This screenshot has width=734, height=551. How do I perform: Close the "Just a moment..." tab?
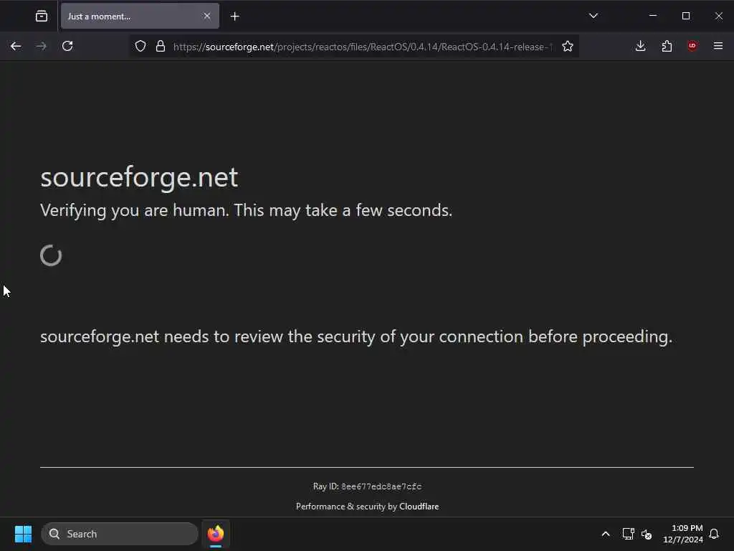click(x=207, y=16)
